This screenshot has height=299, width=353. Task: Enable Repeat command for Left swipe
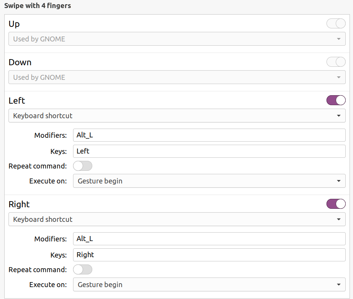click(x=83, y=166)
